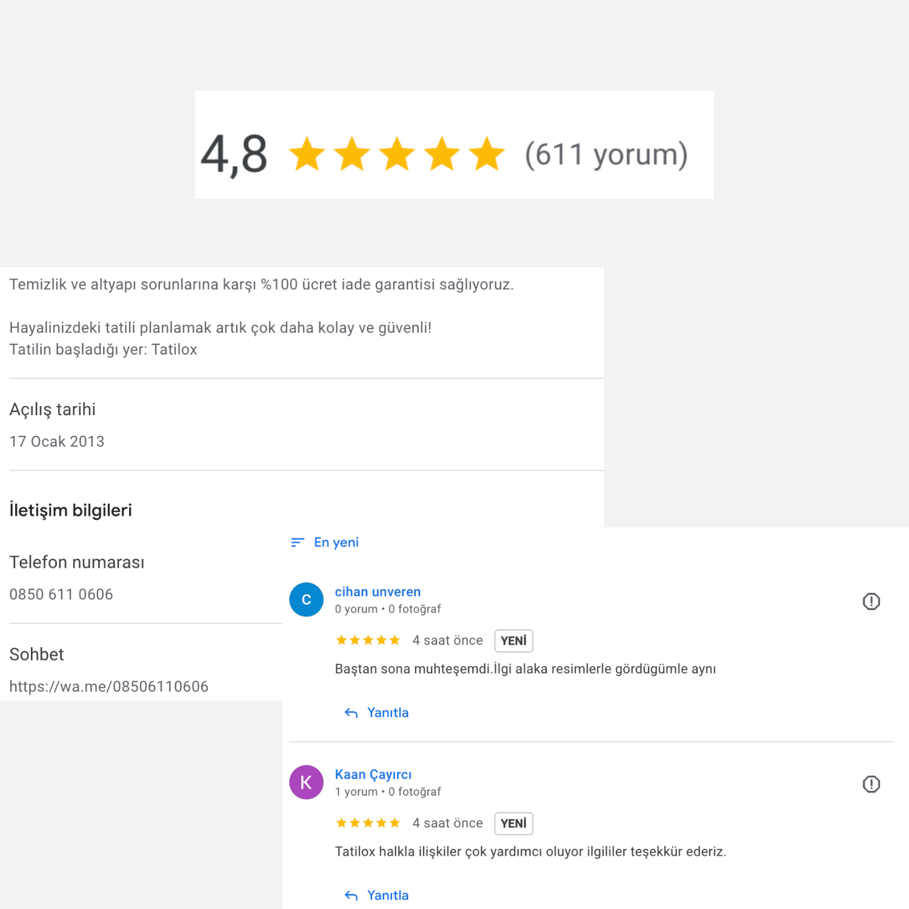Click the 611 yorum review count
909x909 pixels.
tap(605, 153)
